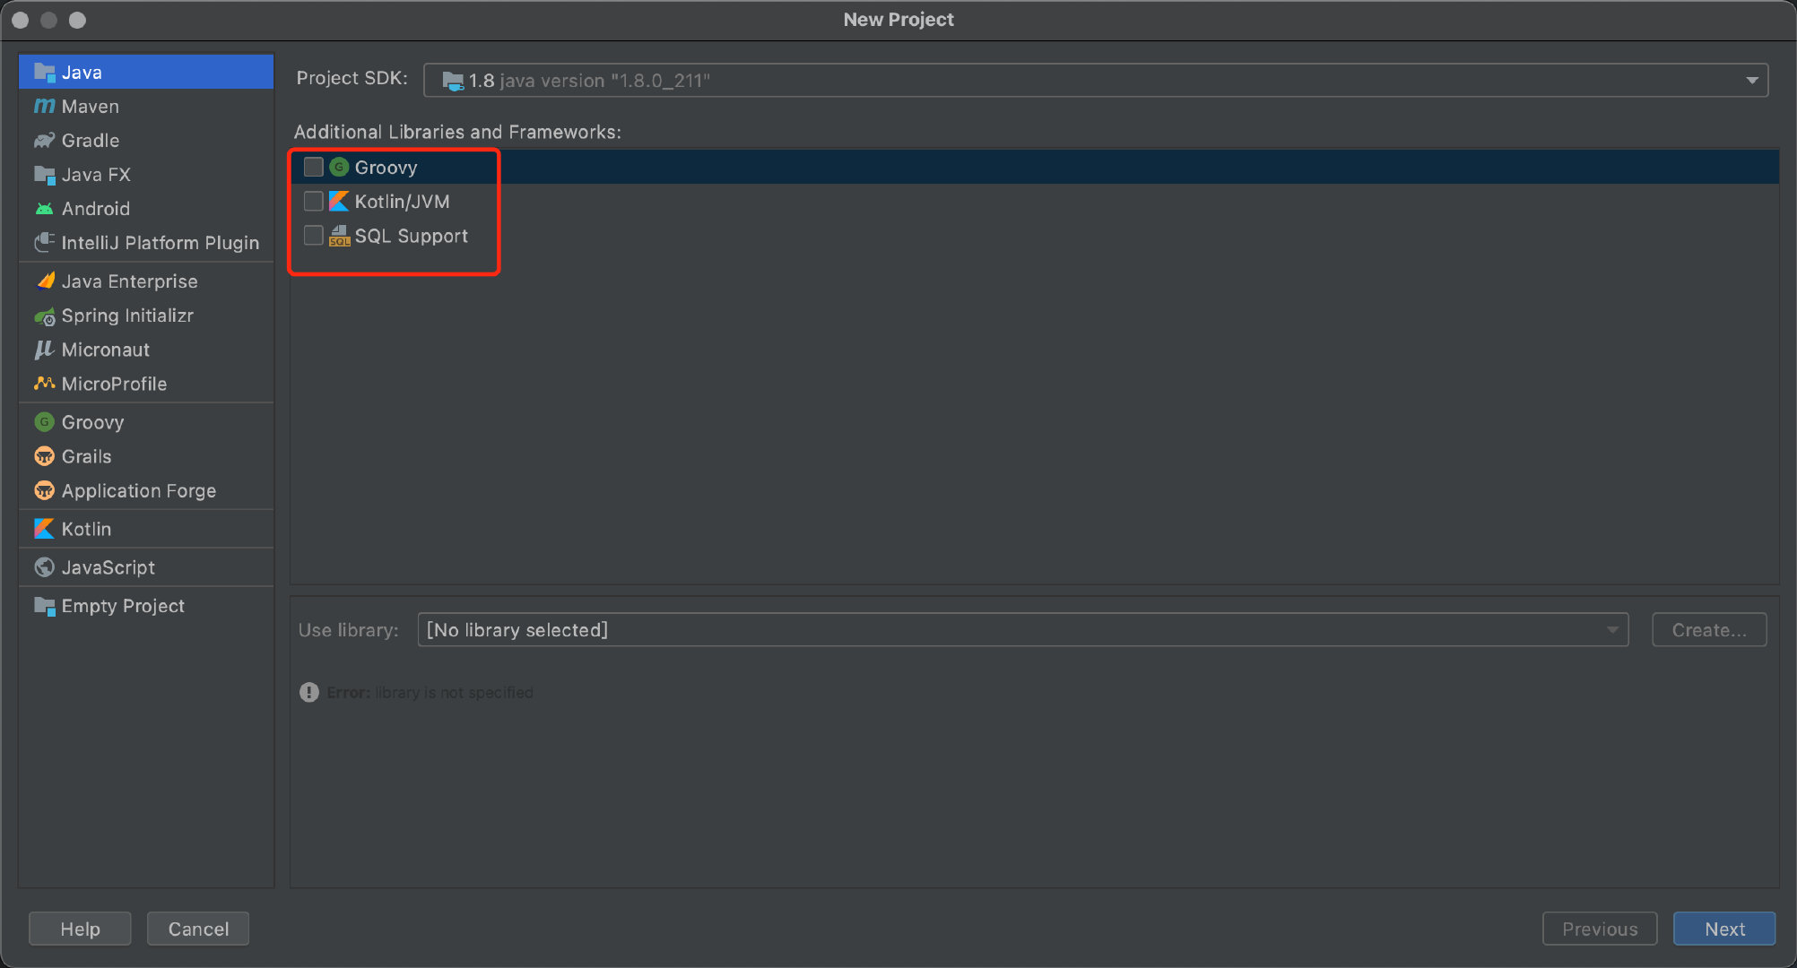Click the Cancel button
This screenshot has width=1797, height=968.
[198, 929]
